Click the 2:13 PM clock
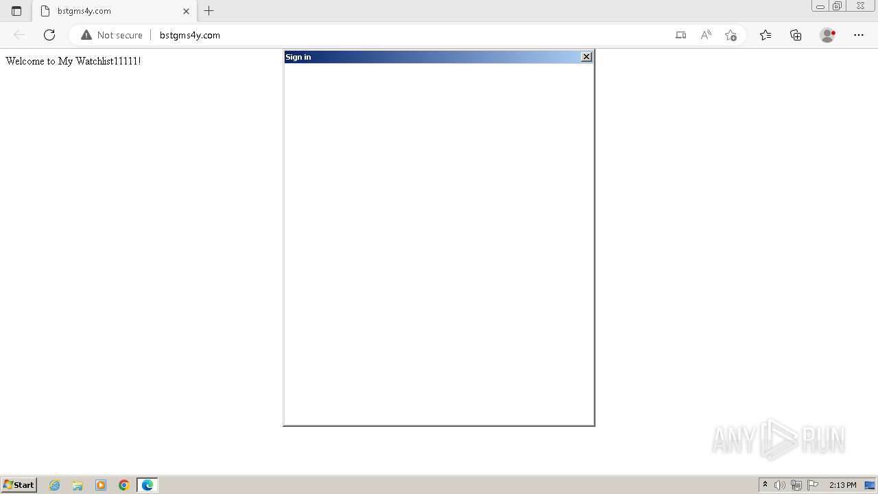 point(842,485)
